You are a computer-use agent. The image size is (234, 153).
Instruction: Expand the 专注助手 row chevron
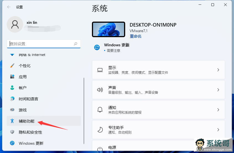(218, 130)
